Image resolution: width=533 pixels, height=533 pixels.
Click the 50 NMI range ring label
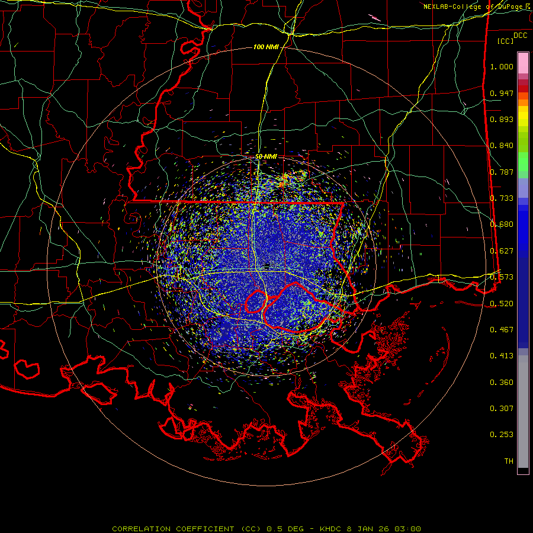coord(266,157)
